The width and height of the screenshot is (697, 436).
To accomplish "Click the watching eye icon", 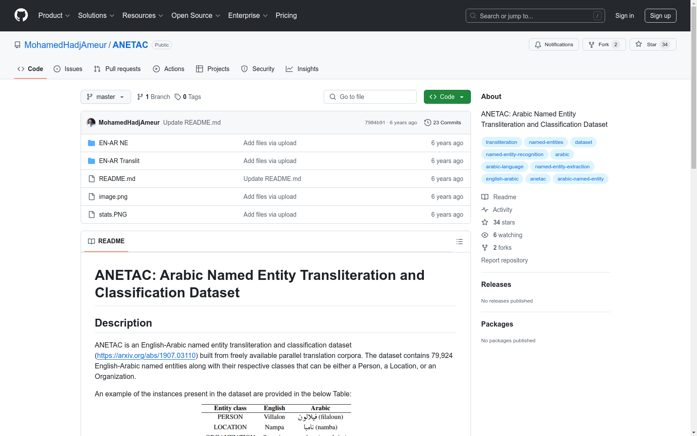I will pos(485,235).
